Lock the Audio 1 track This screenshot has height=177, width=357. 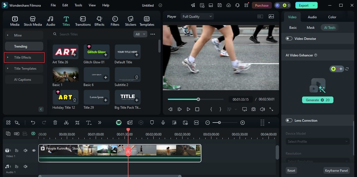[x=17, y=166]
